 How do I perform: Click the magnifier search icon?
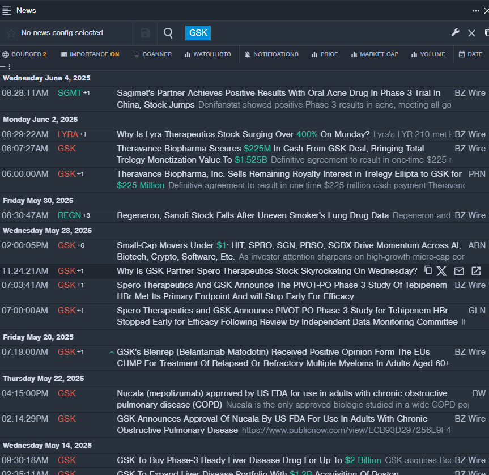pos(168,33)
